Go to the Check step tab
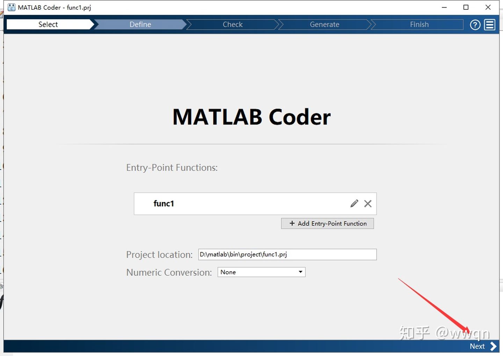The height and width of the screenshot is (356, 503). tap(233, 24)
